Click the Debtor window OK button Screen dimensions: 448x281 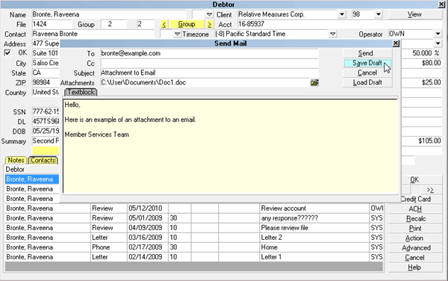(x=414, y=180)
